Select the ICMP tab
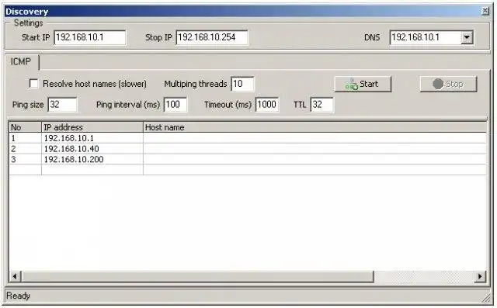 tap(21, 61)
